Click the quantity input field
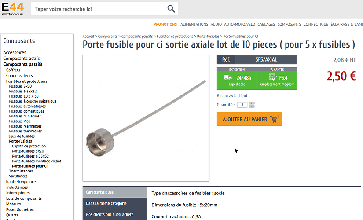This screenshot has width=363, height=220. coord(242,105)
